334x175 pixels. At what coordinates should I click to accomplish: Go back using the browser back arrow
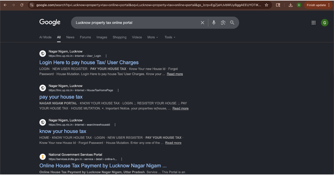pos(5,5)
